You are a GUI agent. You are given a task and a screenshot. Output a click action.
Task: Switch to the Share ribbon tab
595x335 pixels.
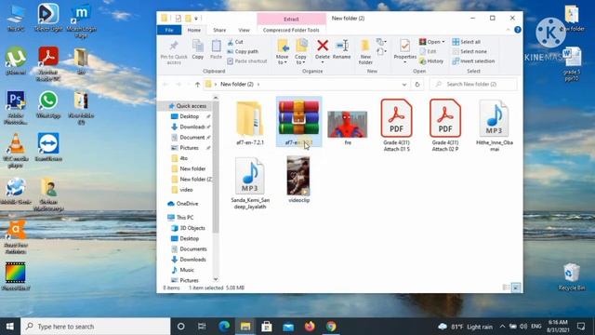[219, 30]
